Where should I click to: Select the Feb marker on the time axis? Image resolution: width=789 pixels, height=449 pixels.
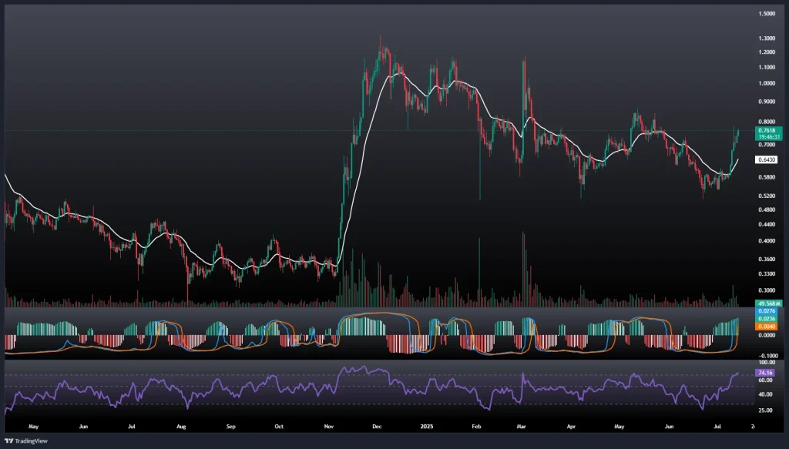point(476,424)
